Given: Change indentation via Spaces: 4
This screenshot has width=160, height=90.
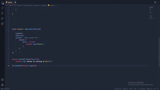Looking at the screenshot, I should 125,89.
